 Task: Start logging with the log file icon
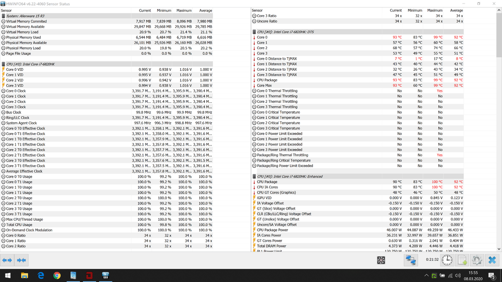462,260
